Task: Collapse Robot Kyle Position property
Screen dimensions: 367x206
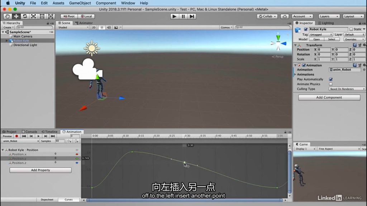Action: [3, 150]
